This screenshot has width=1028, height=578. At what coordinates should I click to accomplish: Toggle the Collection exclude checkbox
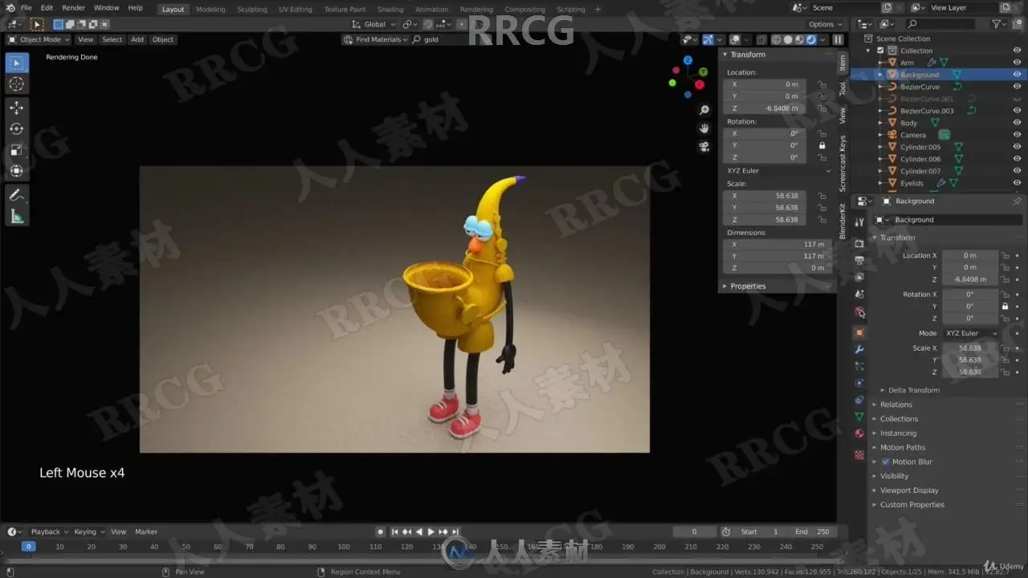pos(880,51)
